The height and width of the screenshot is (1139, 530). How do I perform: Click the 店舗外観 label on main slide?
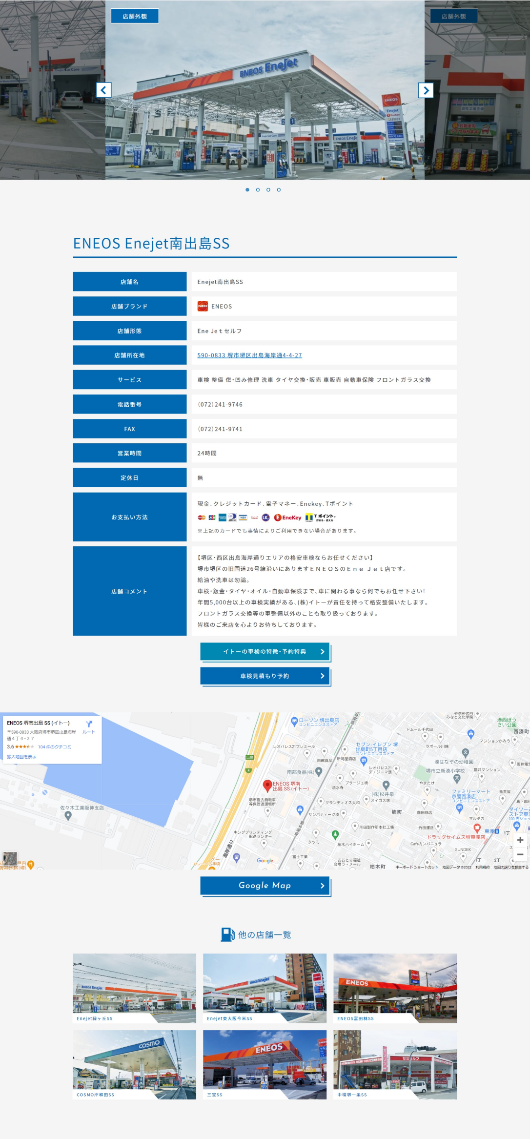135,16
